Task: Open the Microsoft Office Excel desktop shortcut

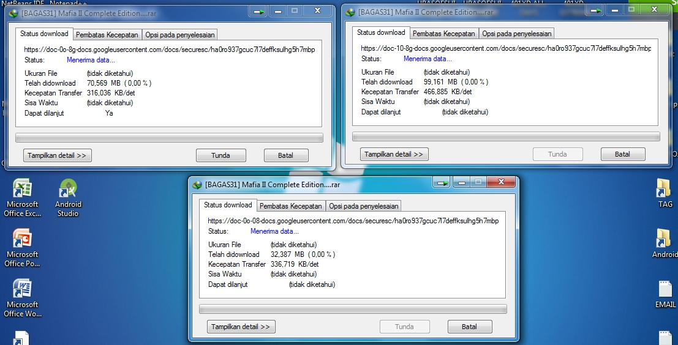Action: tap(22, 198)
